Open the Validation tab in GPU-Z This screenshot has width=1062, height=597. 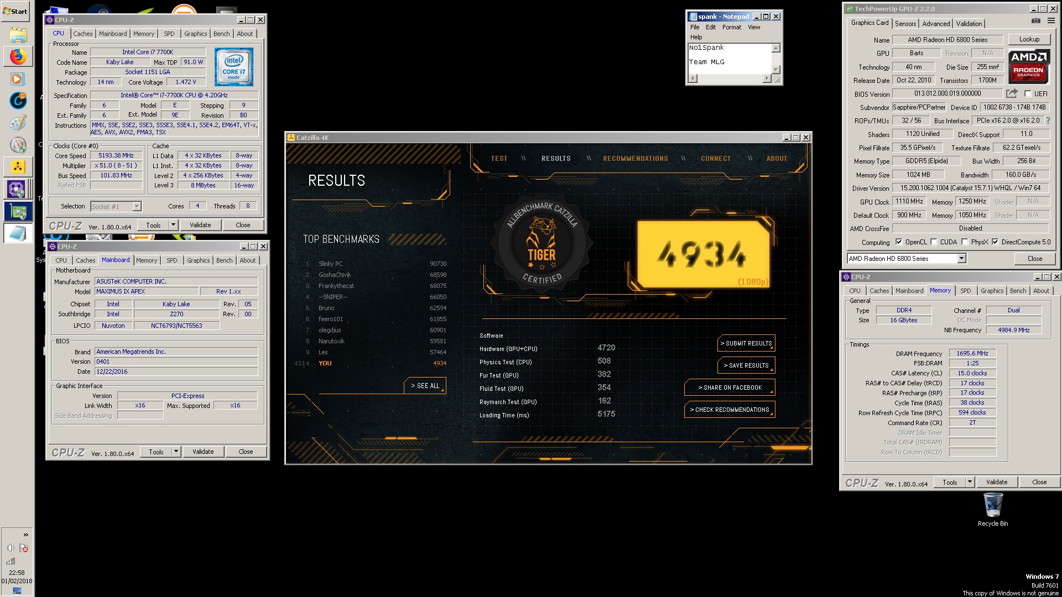point(969,24)
